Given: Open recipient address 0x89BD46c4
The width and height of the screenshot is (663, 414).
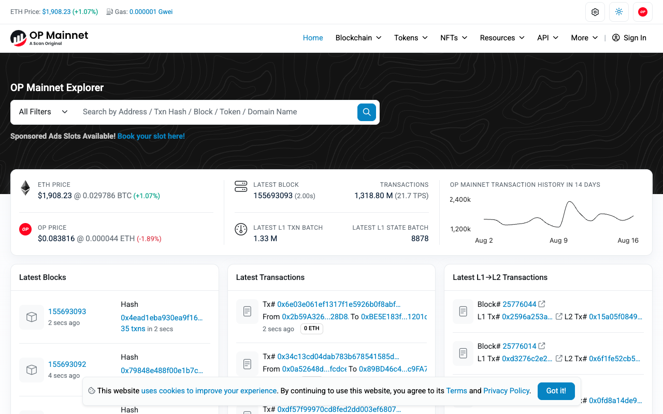Looking at the screenshot, I should [x=393, y=369].
